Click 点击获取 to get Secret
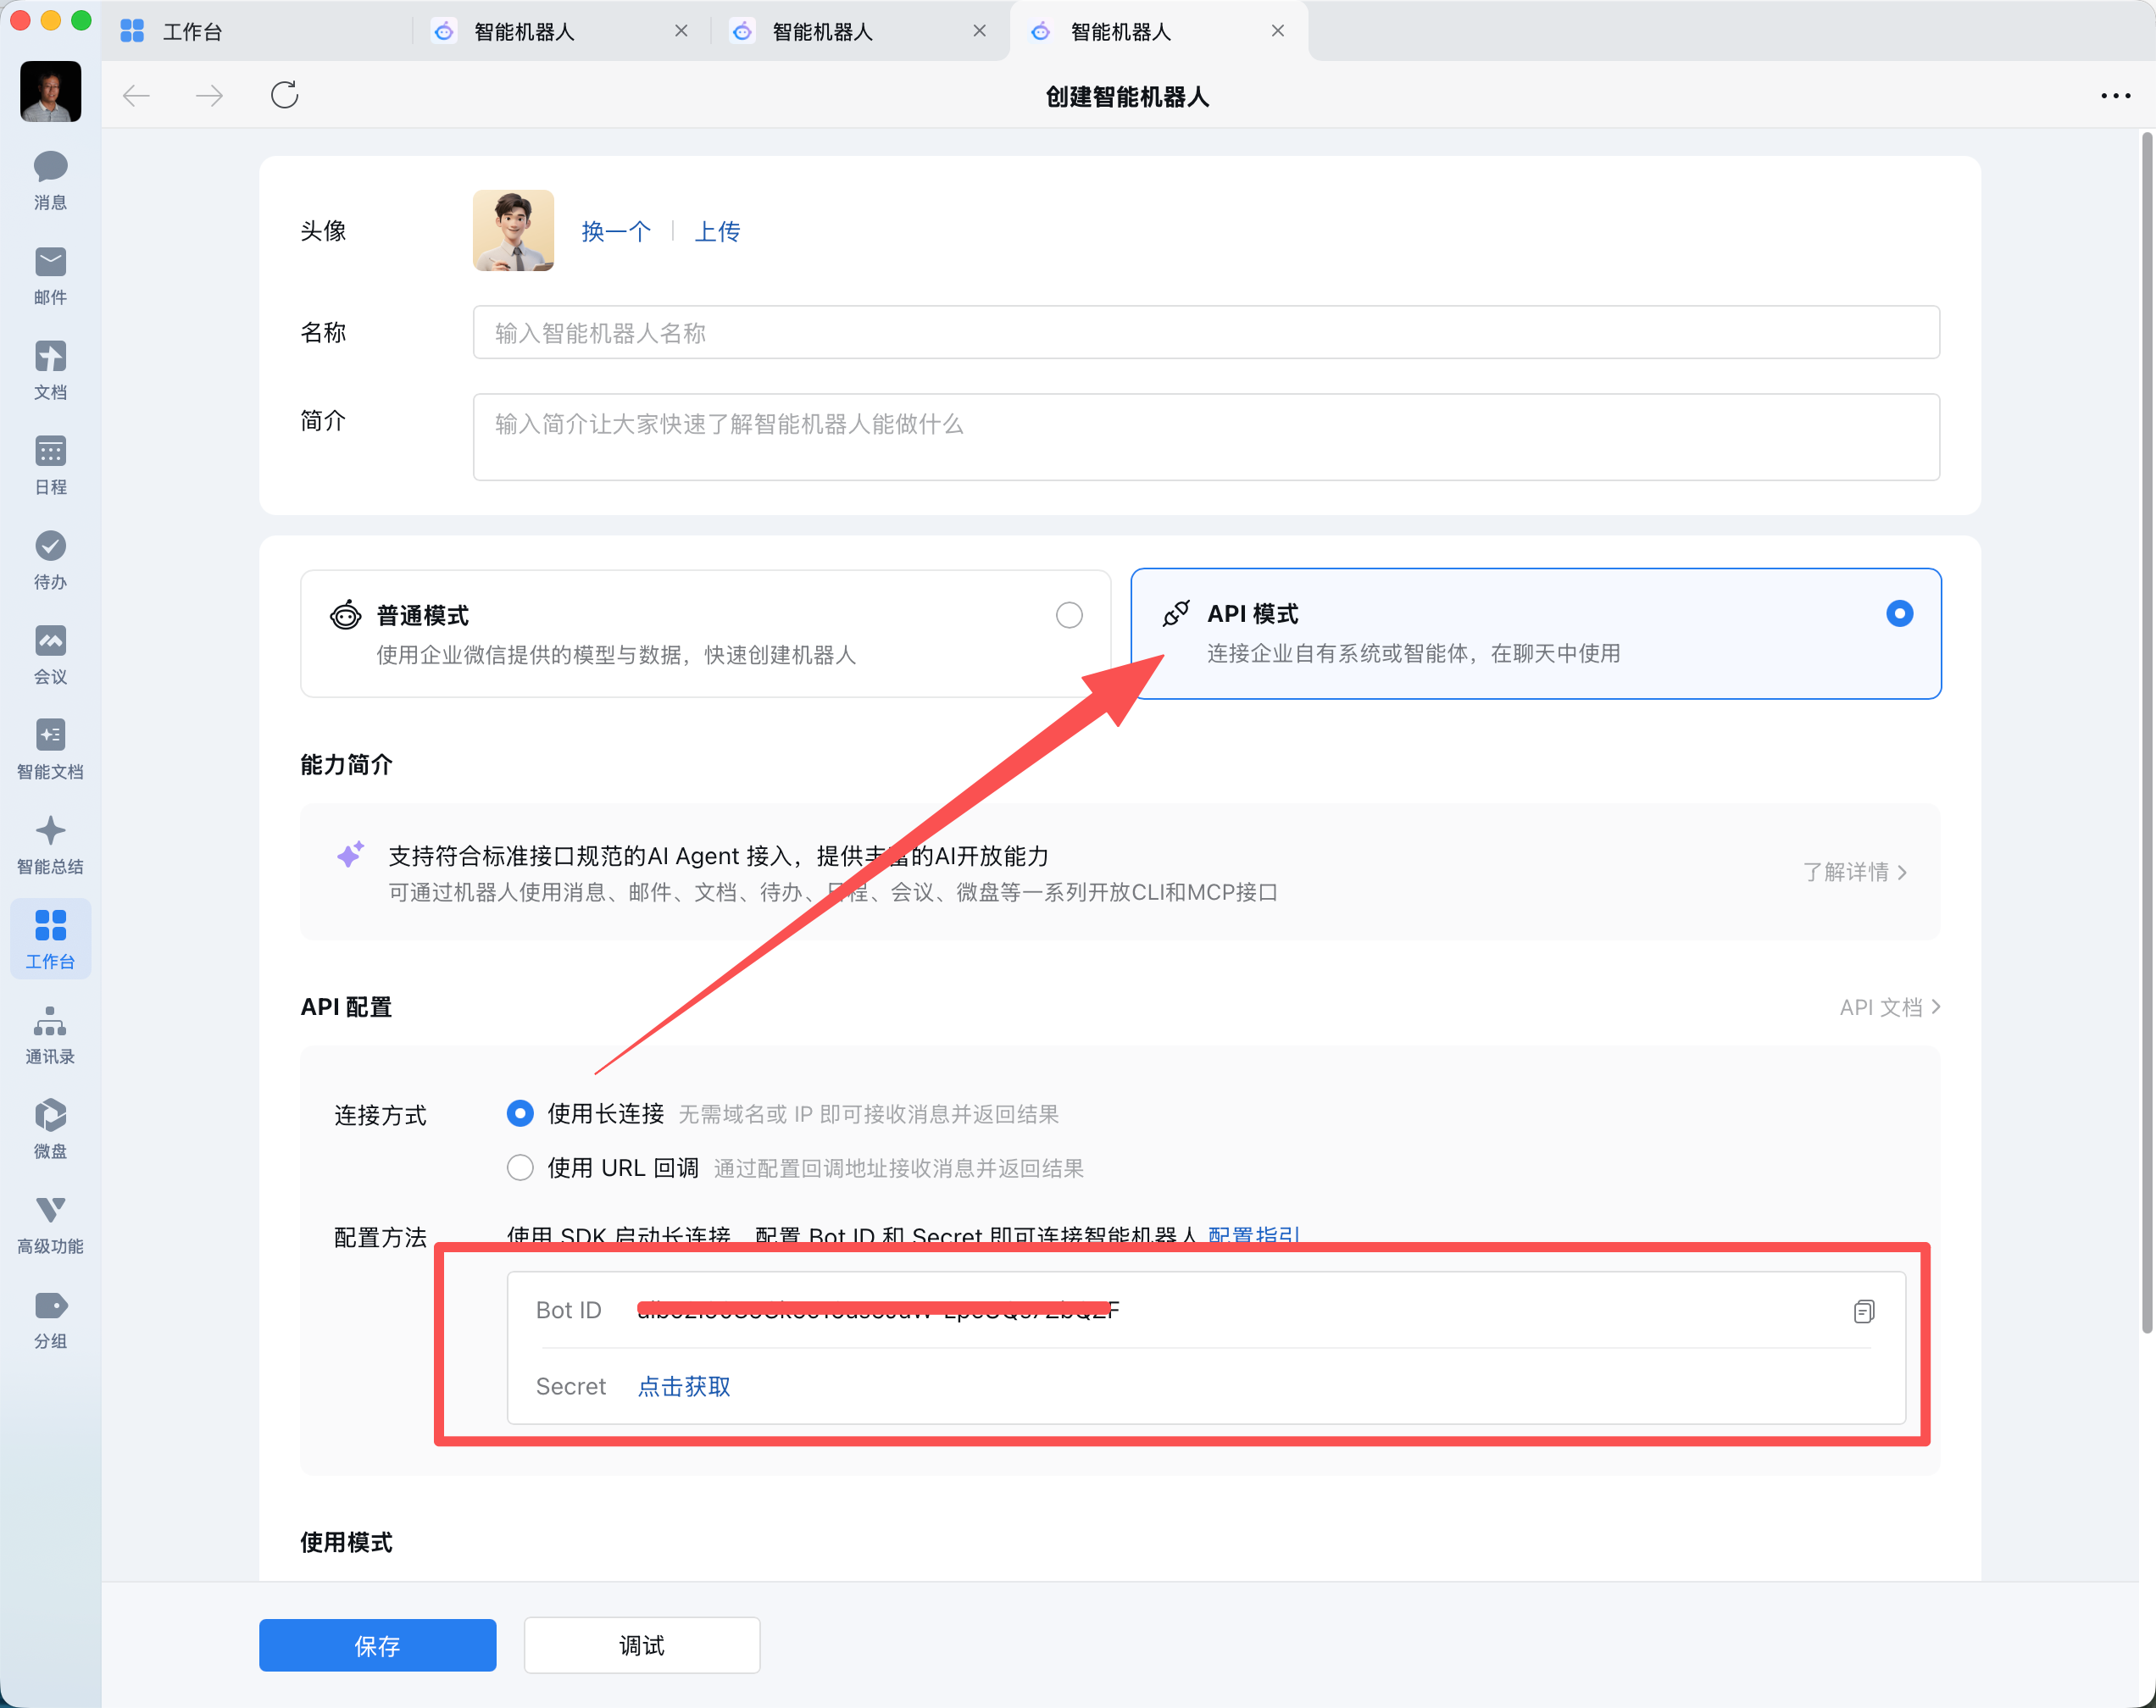 click(x=684, y=1386)
